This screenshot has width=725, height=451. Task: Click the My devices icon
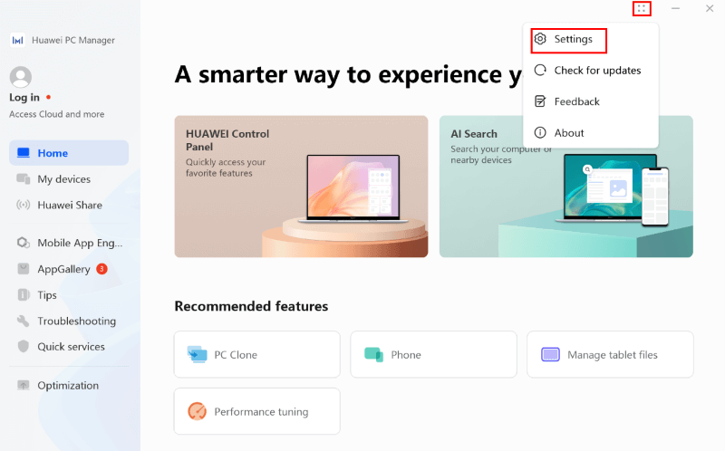[x=24, y=178]
